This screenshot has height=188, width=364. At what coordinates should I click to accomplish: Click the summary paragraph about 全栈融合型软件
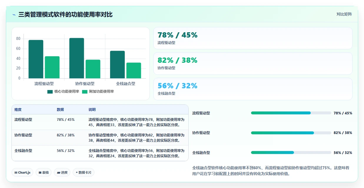271,170
